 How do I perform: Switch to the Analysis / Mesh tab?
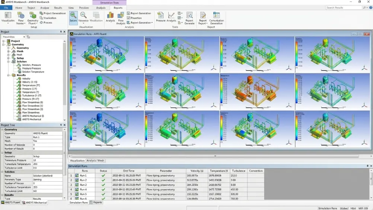click(95, 160)
